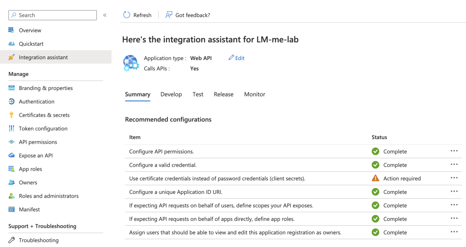Open the Owners blade
Image resolution: width=466 pixels, height=247 pixels.
click(x=28, y=182)
